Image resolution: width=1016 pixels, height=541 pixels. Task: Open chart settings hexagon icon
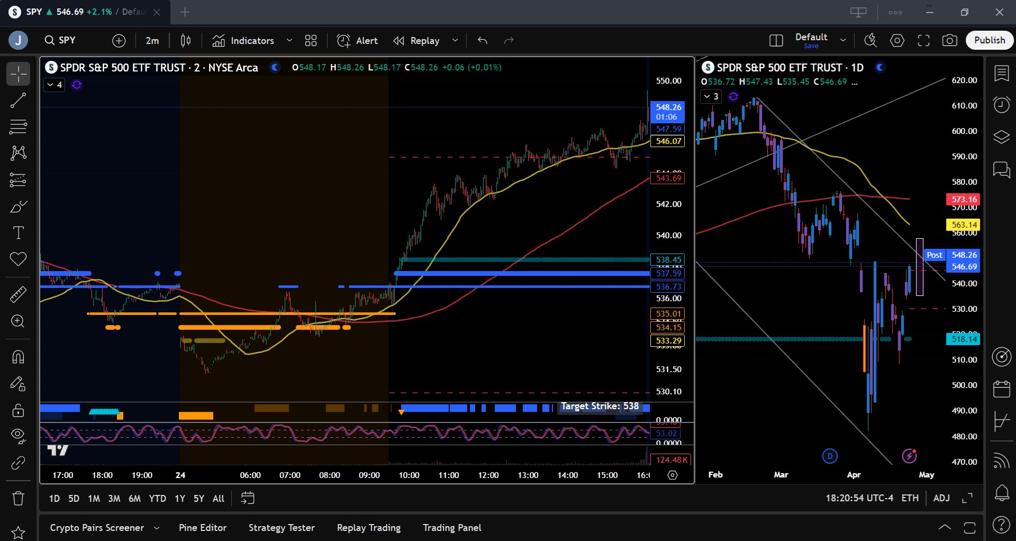(897, 40)
